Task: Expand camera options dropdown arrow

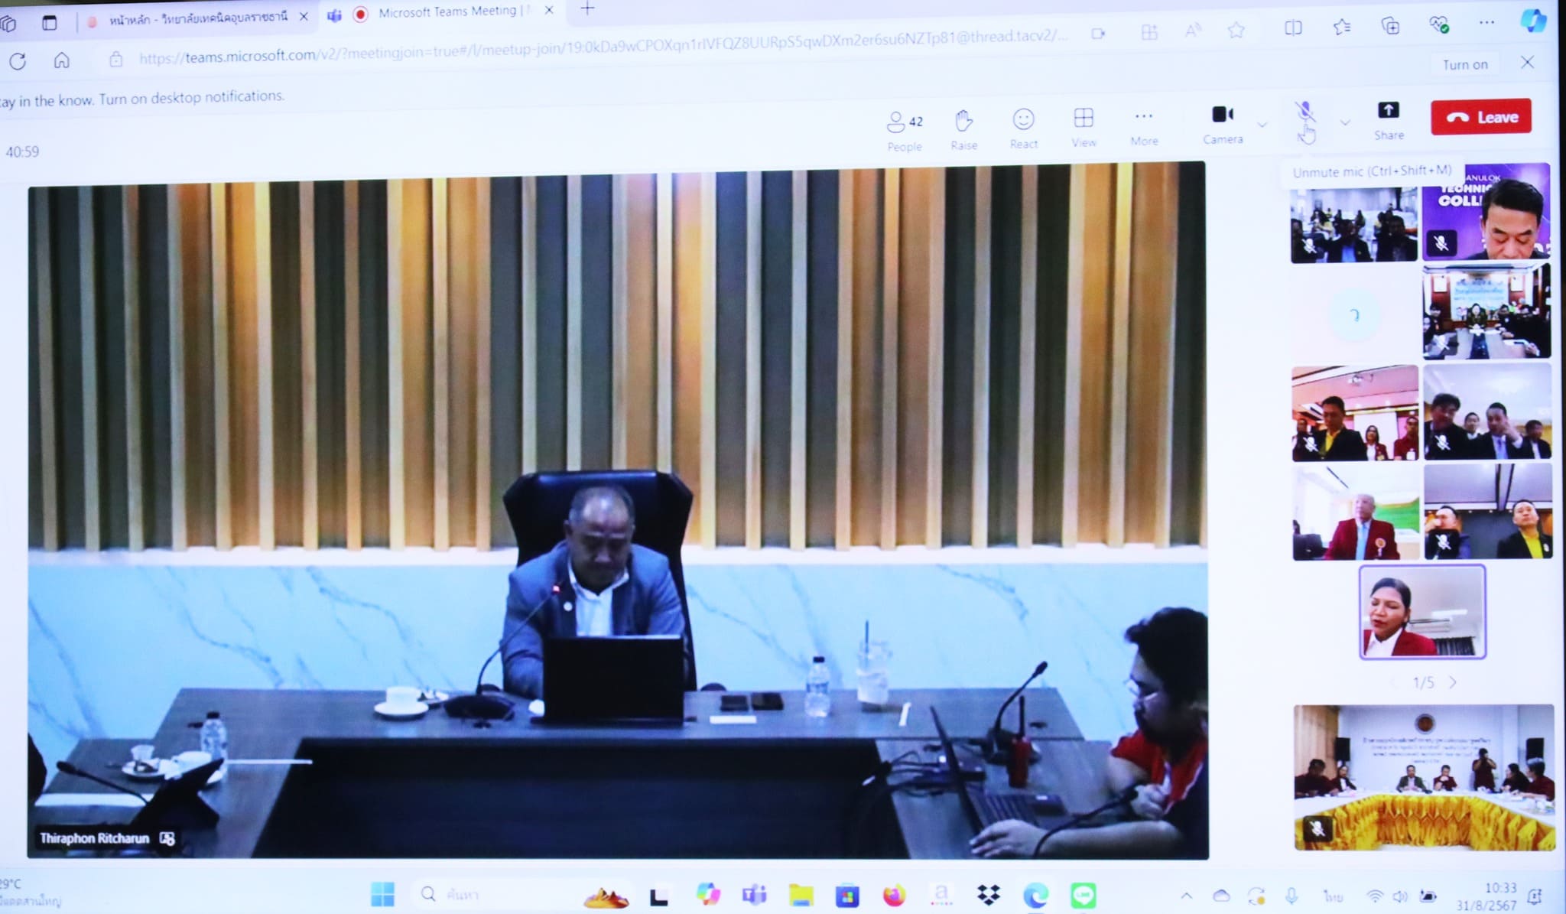Action: tap(1262, 124)
